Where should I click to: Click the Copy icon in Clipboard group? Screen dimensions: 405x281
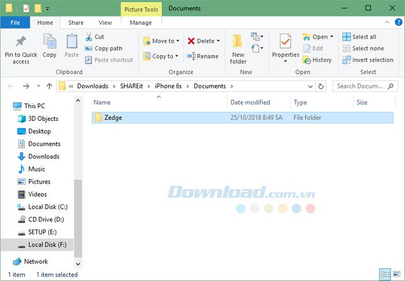click(49, 41)
